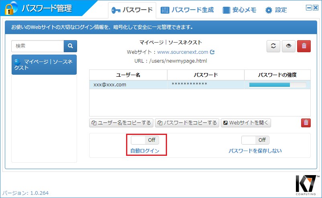Minimize the password manager window
The width and height of the screenshot is (322, 198).
tap(308, 8)
